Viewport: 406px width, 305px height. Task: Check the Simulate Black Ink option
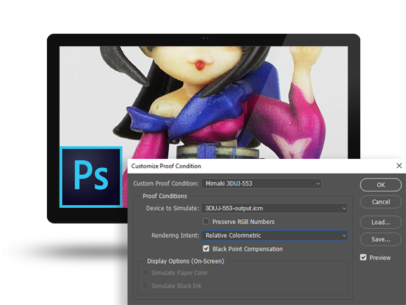pyautogui.click(x=146, y=286)
